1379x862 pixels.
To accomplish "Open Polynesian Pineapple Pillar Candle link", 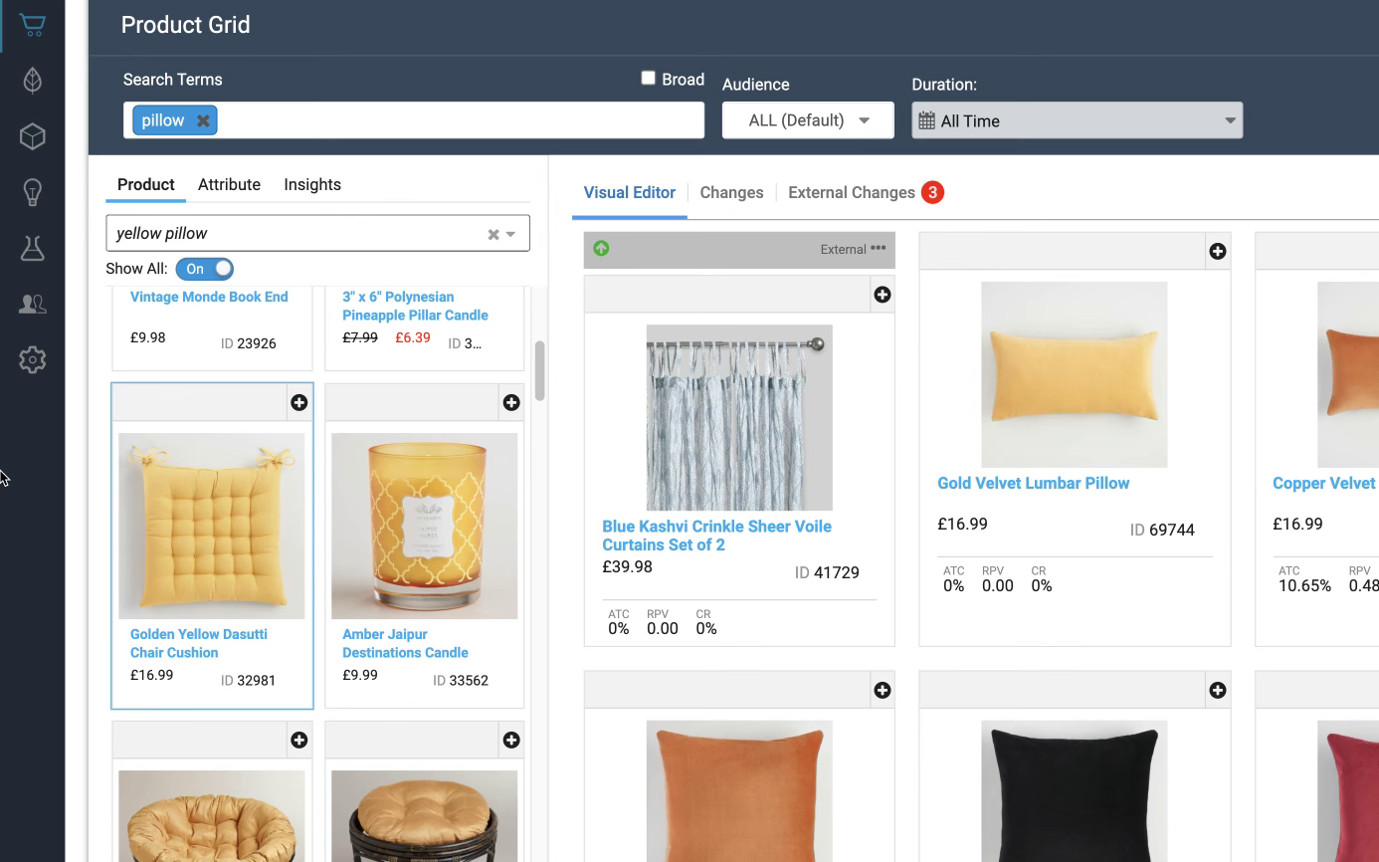I will coord(415,306).
